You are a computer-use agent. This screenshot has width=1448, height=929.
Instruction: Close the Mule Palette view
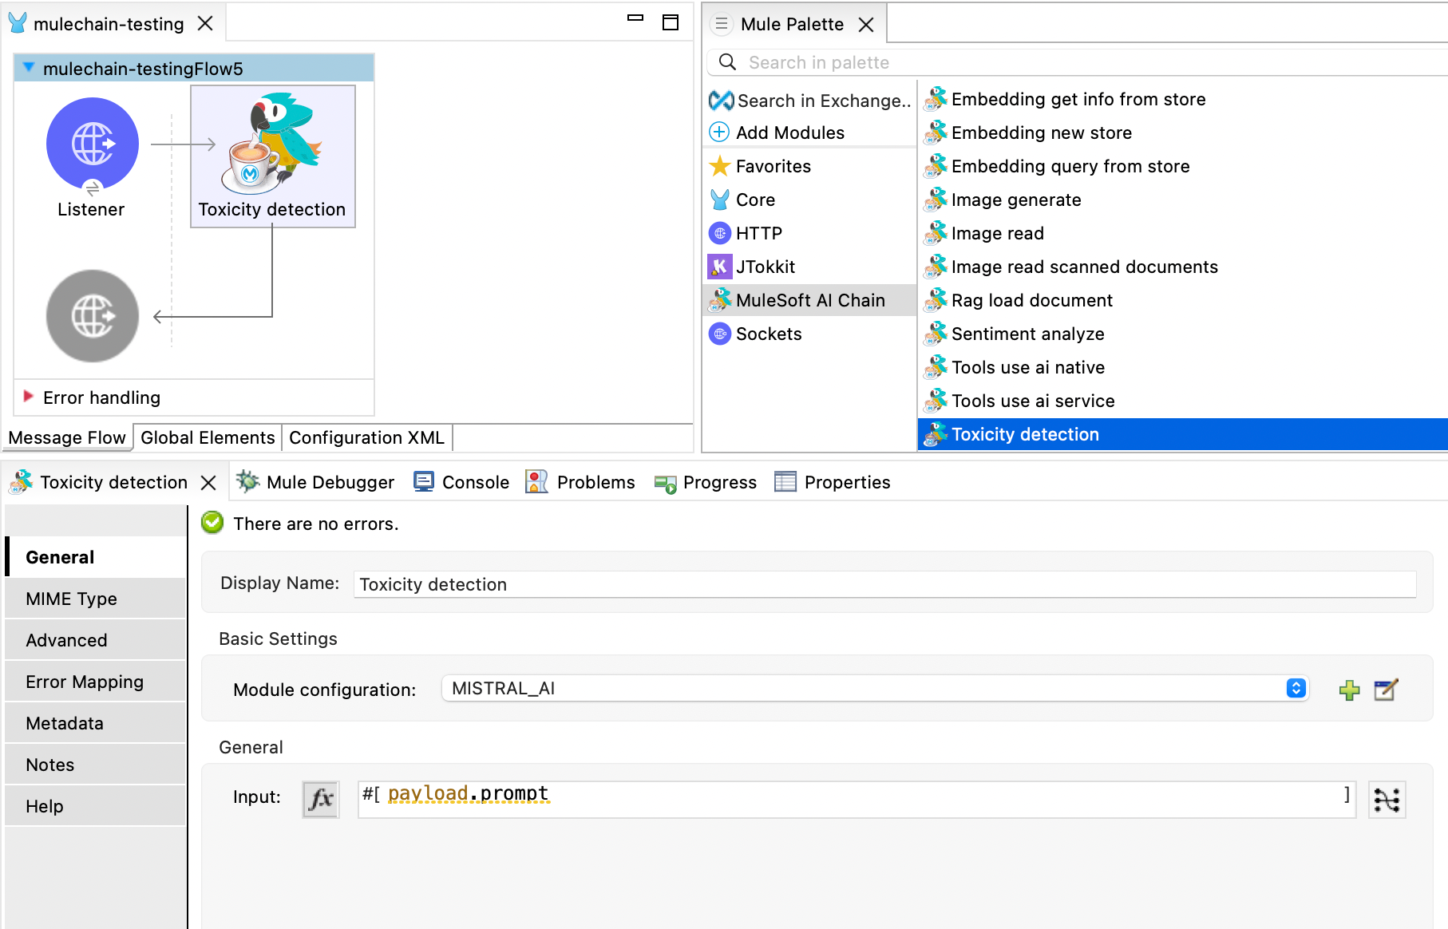866,25
